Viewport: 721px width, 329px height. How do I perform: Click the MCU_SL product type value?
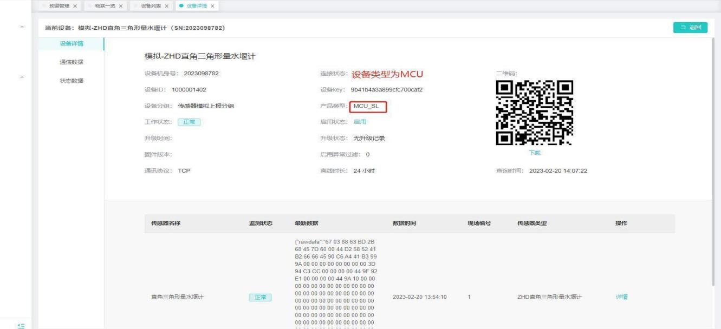[x=368, y=106]
